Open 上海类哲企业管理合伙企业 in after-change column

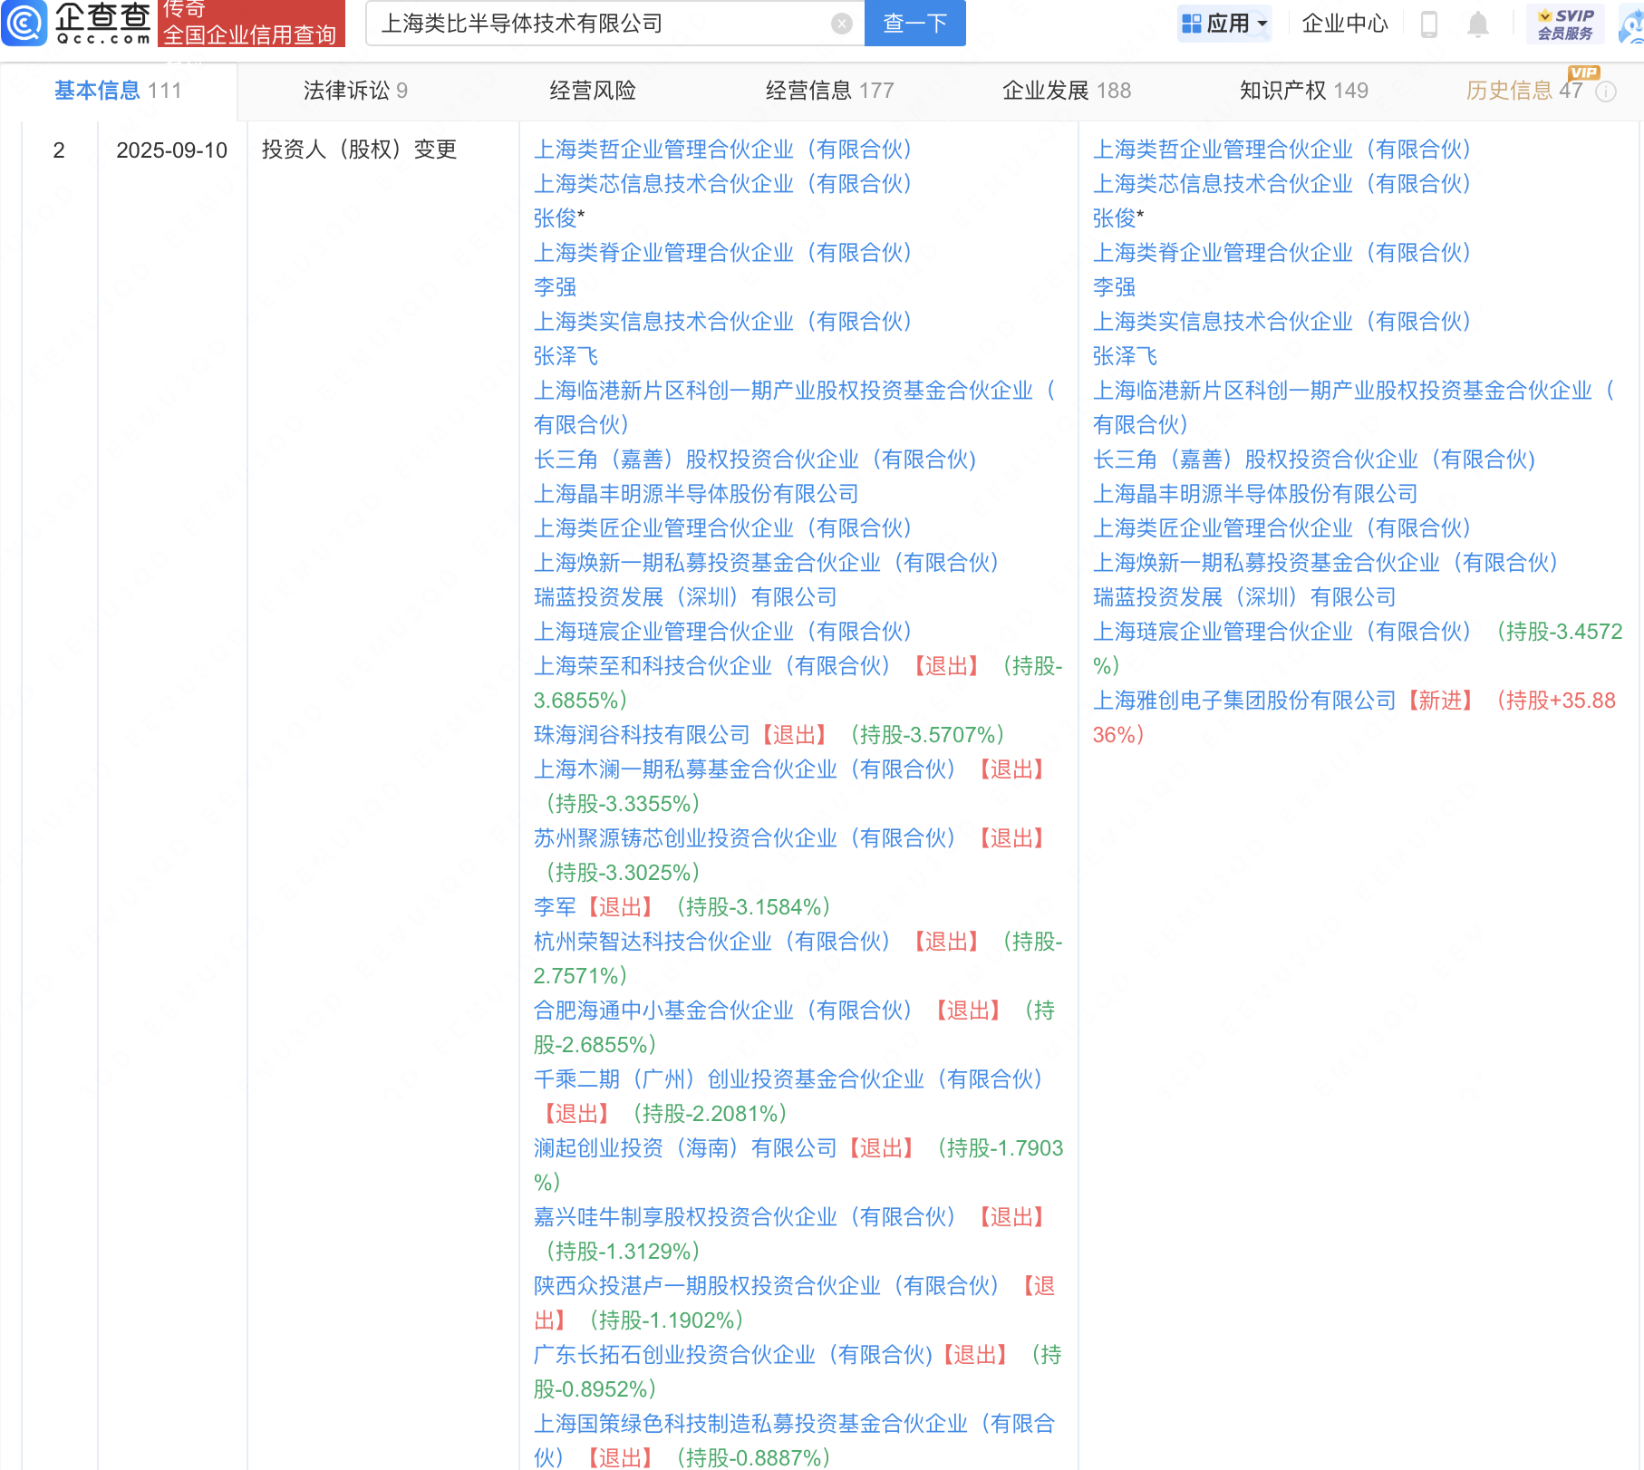click(x=1281, y=150)
